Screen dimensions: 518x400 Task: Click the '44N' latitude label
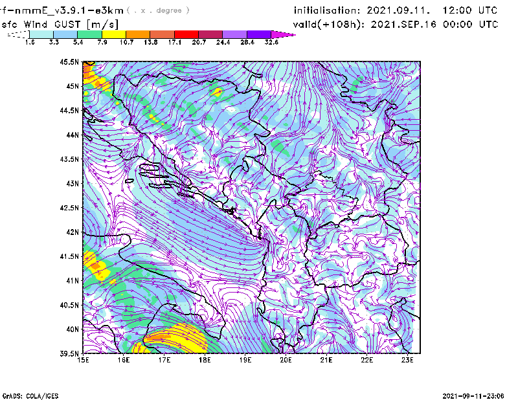(73, 135)
